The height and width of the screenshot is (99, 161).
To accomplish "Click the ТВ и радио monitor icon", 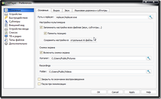I will click(x=6, y=36).
